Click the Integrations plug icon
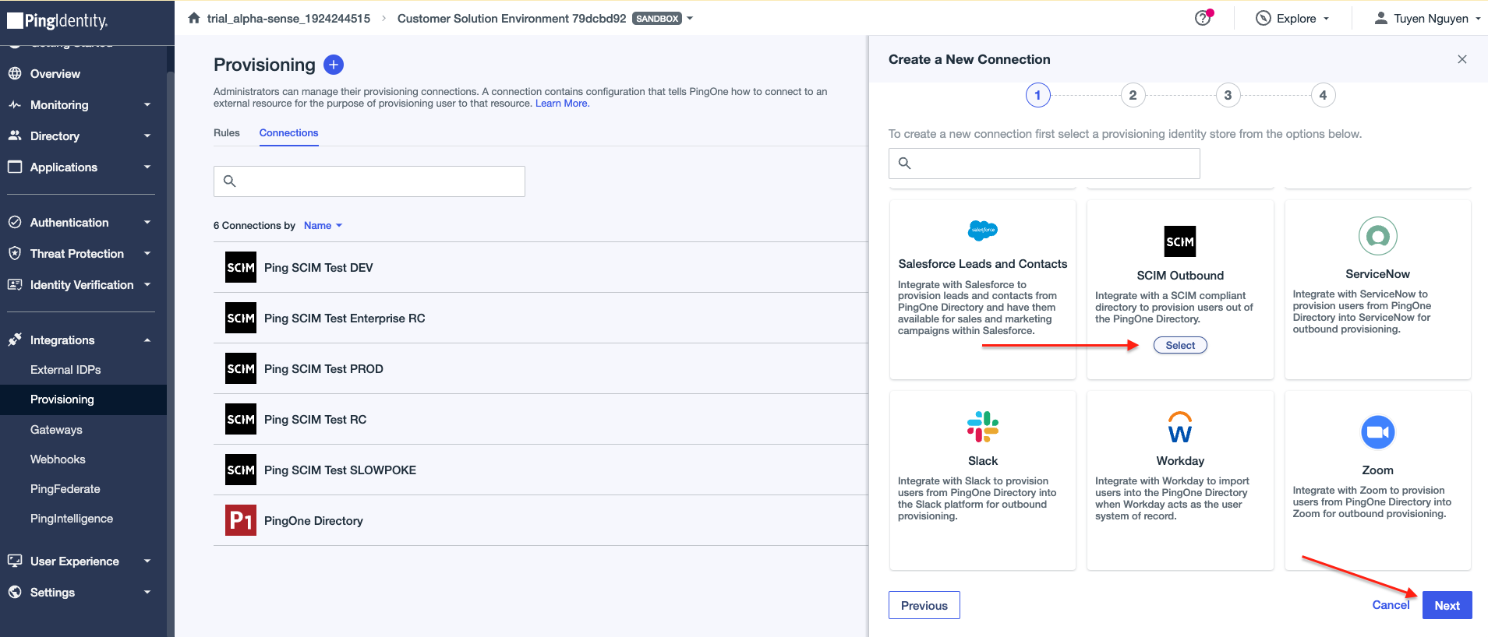 coord(15,340)
